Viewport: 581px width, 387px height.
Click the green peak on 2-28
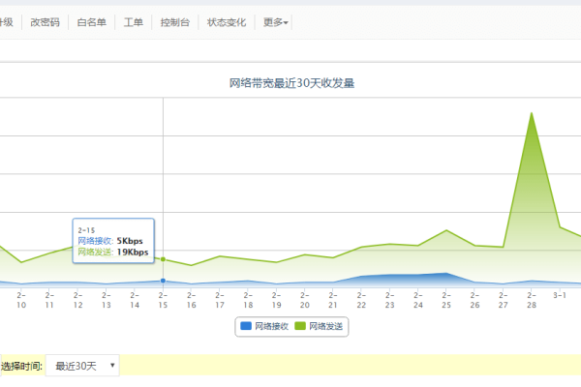tap(532, 112)
